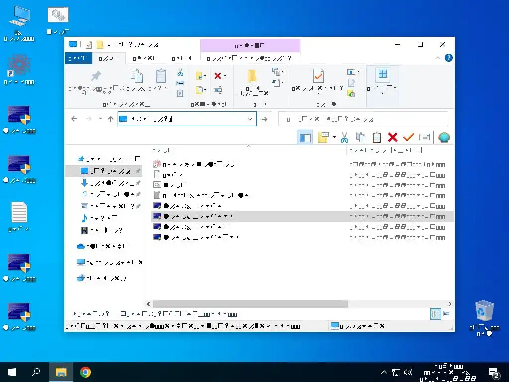
Task: Click the search box in Explorer window
Action: pyautogui.click(x=363, y=119)
